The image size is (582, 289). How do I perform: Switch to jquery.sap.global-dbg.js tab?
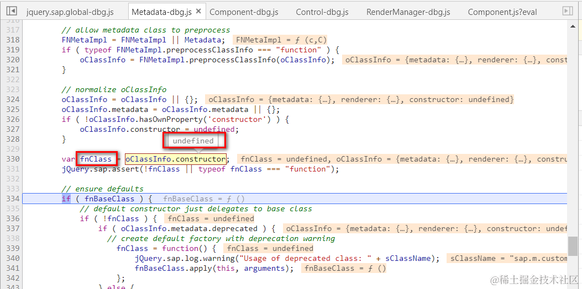coord(70,12)
